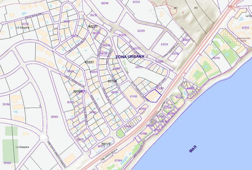This screenshot has height=170, width=252.
Task: Click parcel number 45215
Action: (x=216, y=58)
